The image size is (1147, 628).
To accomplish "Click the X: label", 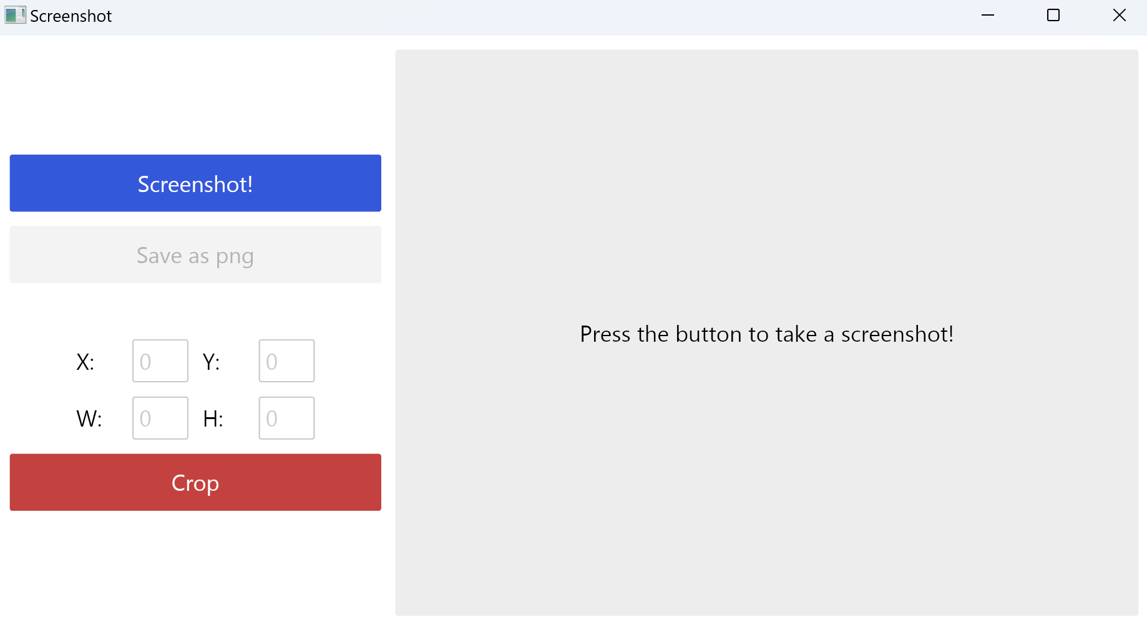I will 85,362.
